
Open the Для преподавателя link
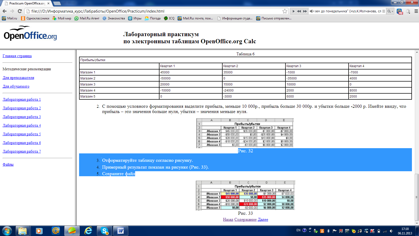click(18, 78)
